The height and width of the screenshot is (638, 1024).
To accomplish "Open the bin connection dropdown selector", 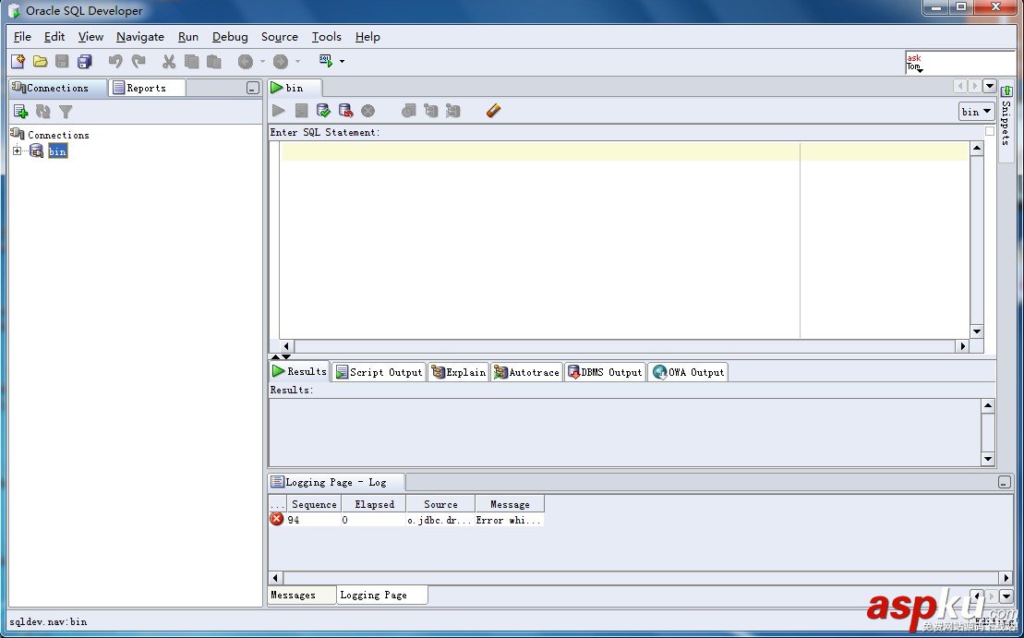I will [976, 112].
